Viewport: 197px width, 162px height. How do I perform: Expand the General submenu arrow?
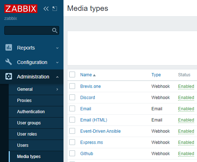(x=57, y=89)
